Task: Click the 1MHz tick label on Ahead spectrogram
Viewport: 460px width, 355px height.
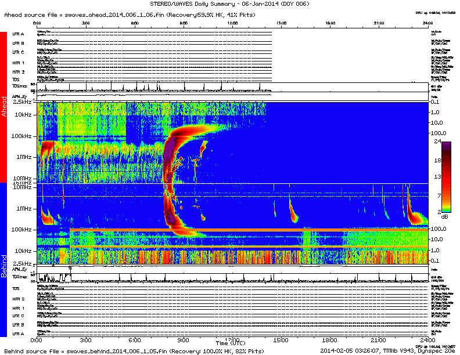Action: pos(24,157)
